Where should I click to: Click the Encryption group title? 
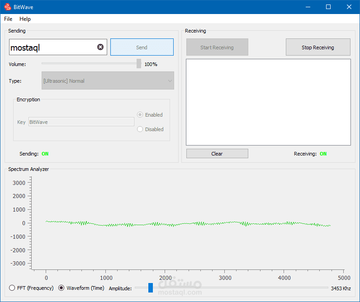28,99
